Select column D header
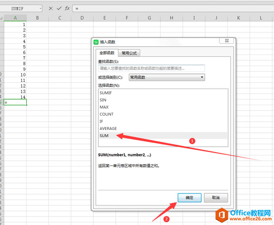Viewport: 274px width, 225px height. (82, 18)
